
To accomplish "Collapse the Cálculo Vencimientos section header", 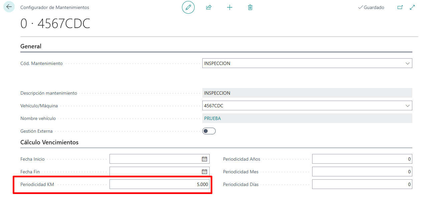I will pyautogui.click(x=49, y=142).
